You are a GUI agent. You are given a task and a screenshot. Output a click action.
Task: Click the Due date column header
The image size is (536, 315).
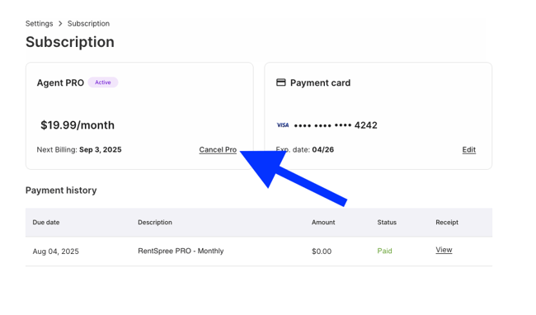(46, 222)
